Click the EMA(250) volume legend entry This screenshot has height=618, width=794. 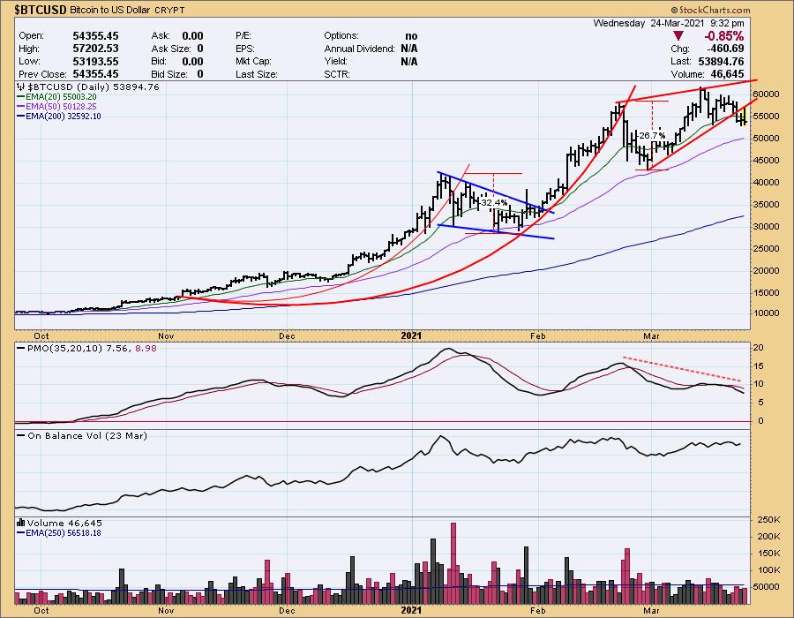click(62, 532)
